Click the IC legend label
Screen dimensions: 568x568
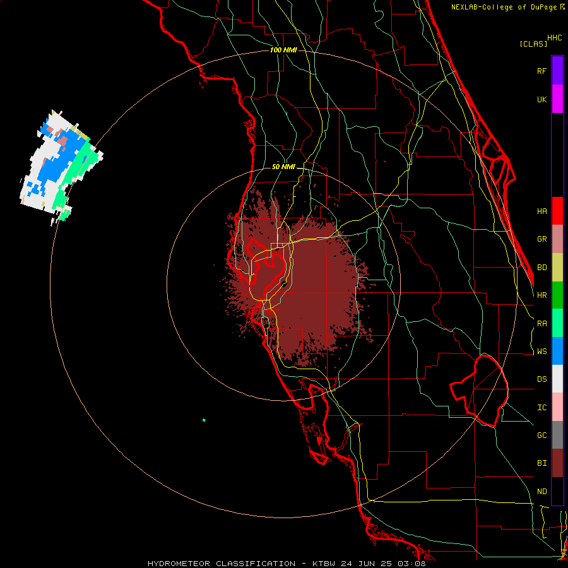coord(541,408)
